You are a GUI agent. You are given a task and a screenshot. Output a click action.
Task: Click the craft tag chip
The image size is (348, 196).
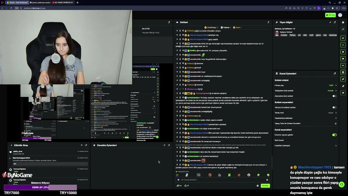pos(311,35)
